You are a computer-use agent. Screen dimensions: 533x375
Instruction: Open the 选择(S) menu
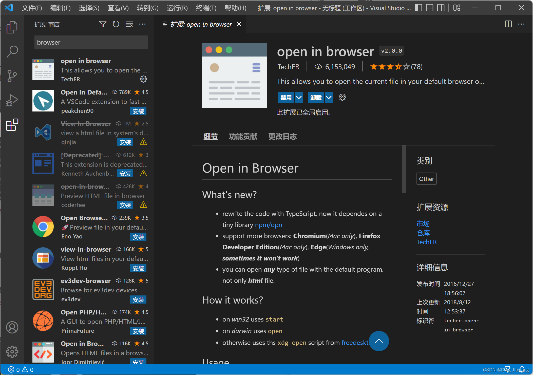click(89, 8)
